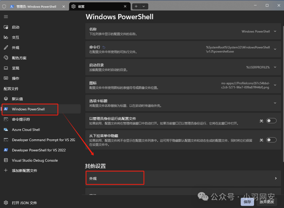Toggle 以管理员身份运行此配置文件 switch
The image size is (284, 208).
click(x=271, y=121)
